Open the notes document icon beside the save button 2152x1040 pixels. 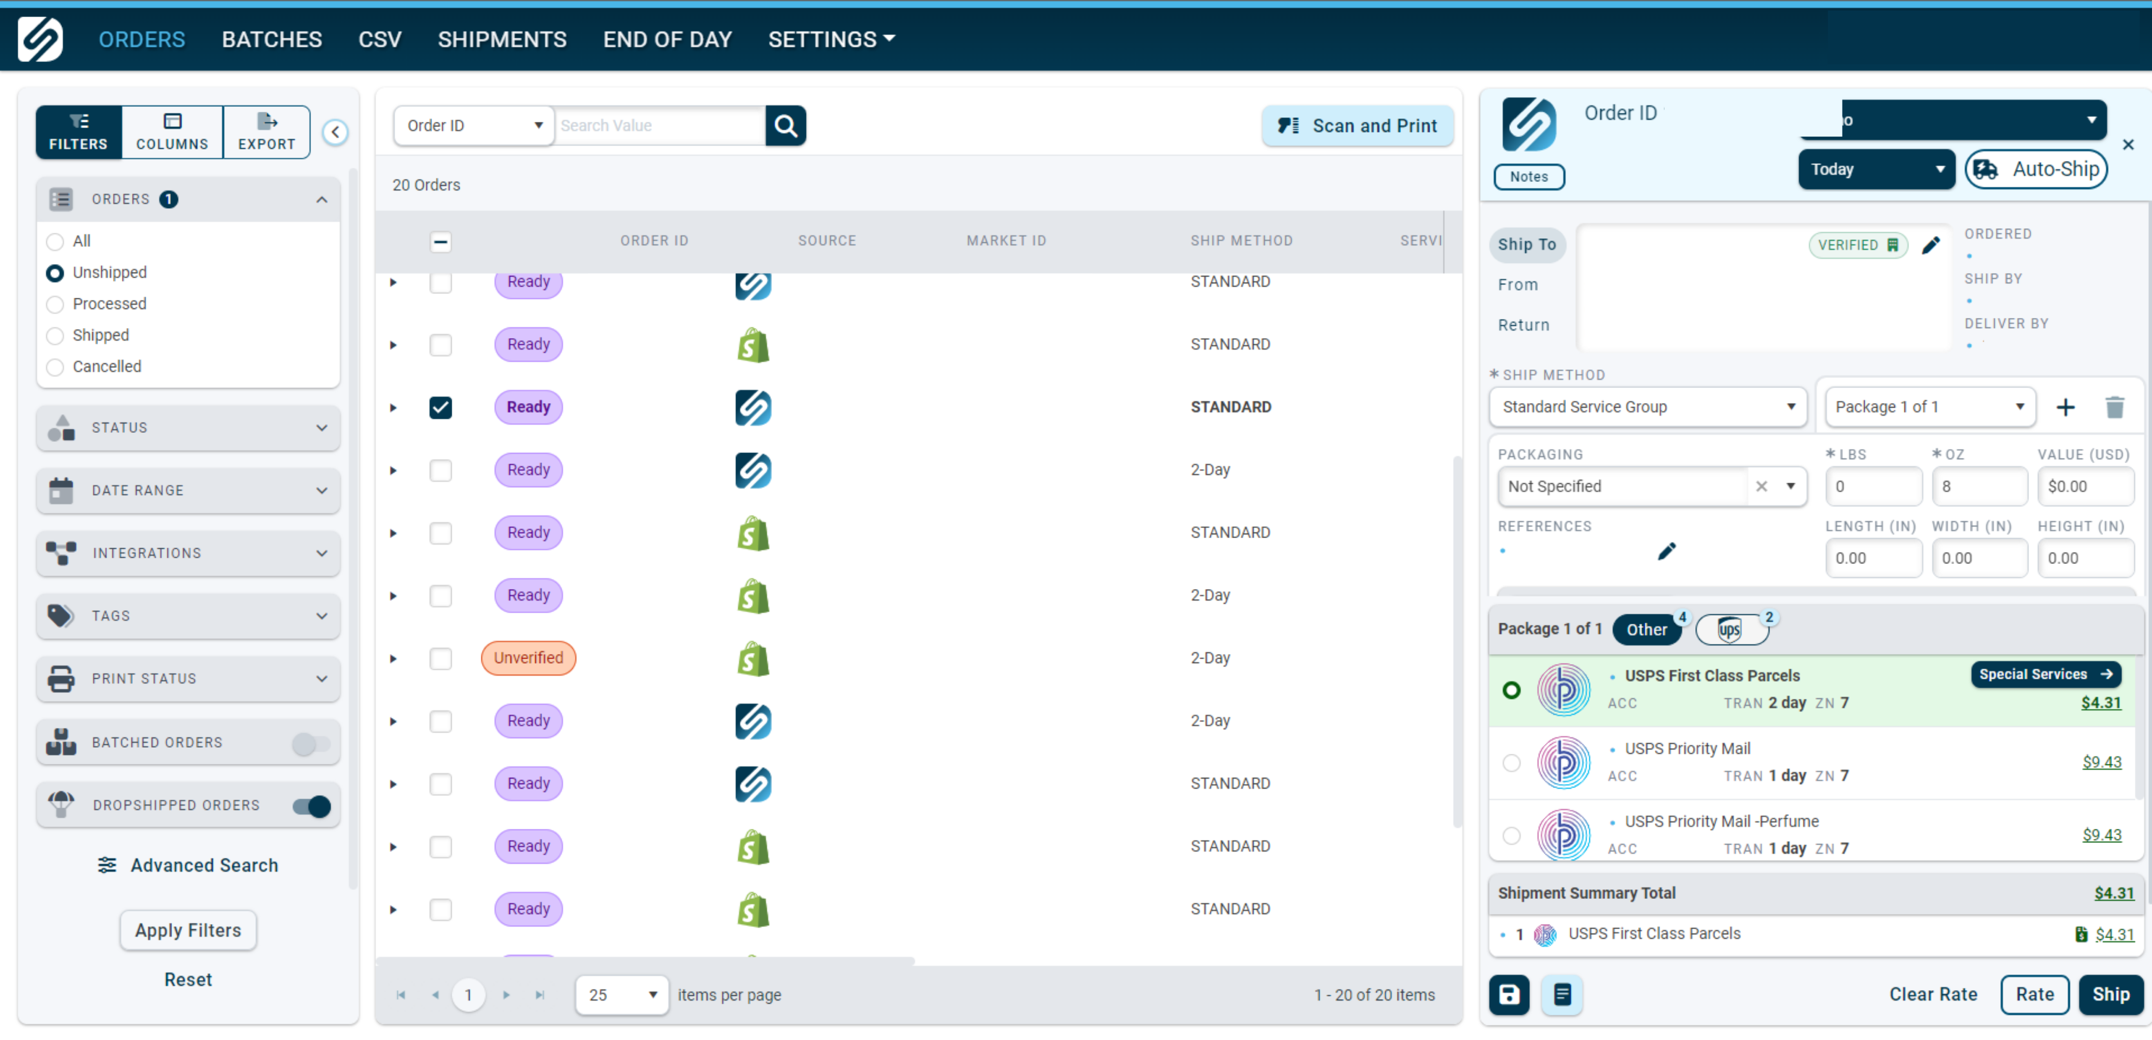point(1561,994)
